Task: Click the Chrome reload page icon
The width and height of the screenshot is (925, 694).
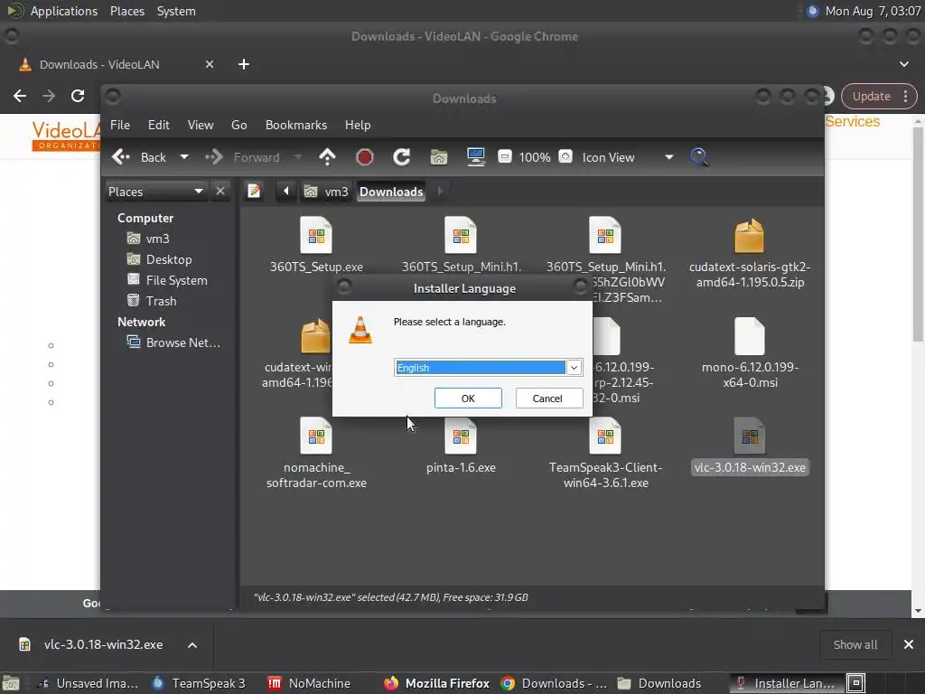Action: tap(78, 96)
